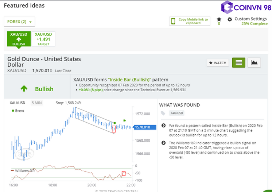272x192 pixels.
Task: Click the XAU/USD tag label
Action: [177, 113]
